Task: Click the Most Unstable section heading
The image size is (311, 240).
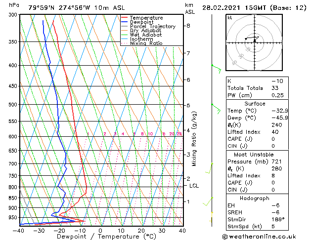Action: click(254, 155)
